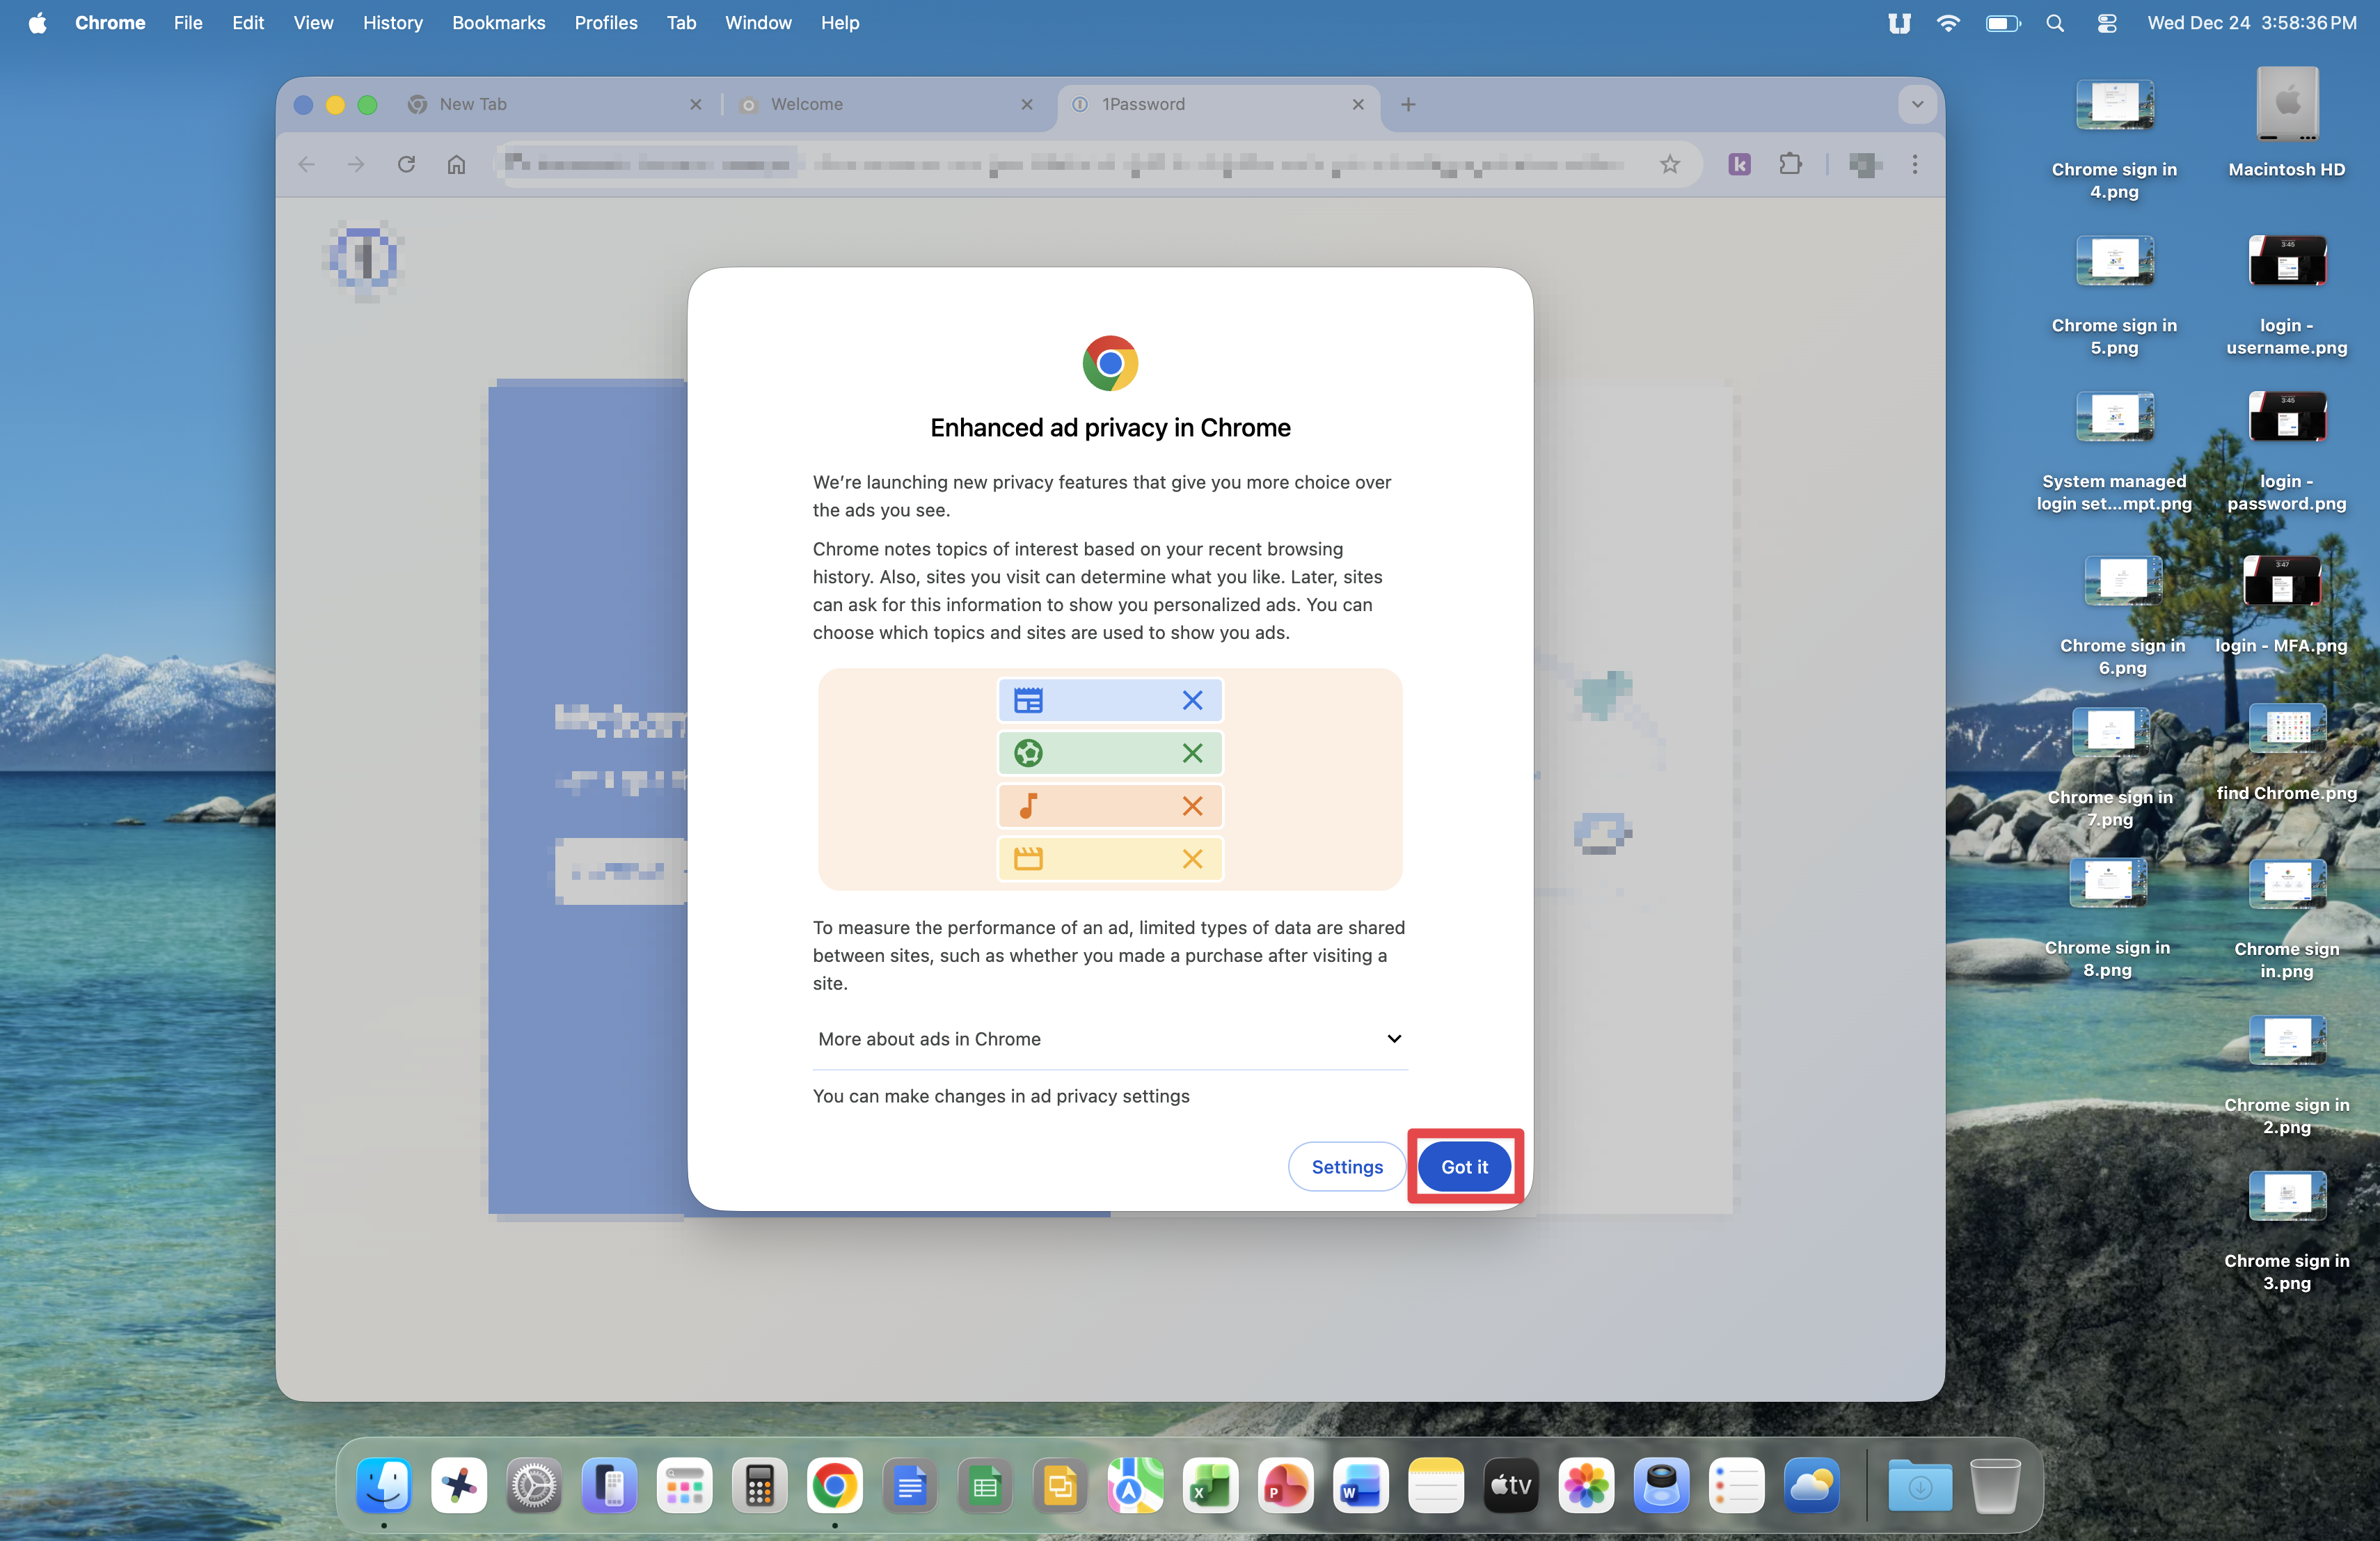The height and width of the screenshot is (1541, 2380).
Task: Go to home page icon
Action: [x=456, y=164]
